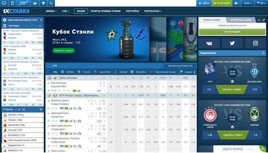Move sport filters left with arrow
Screen dimensions: 268x153
tap(48, 72)
